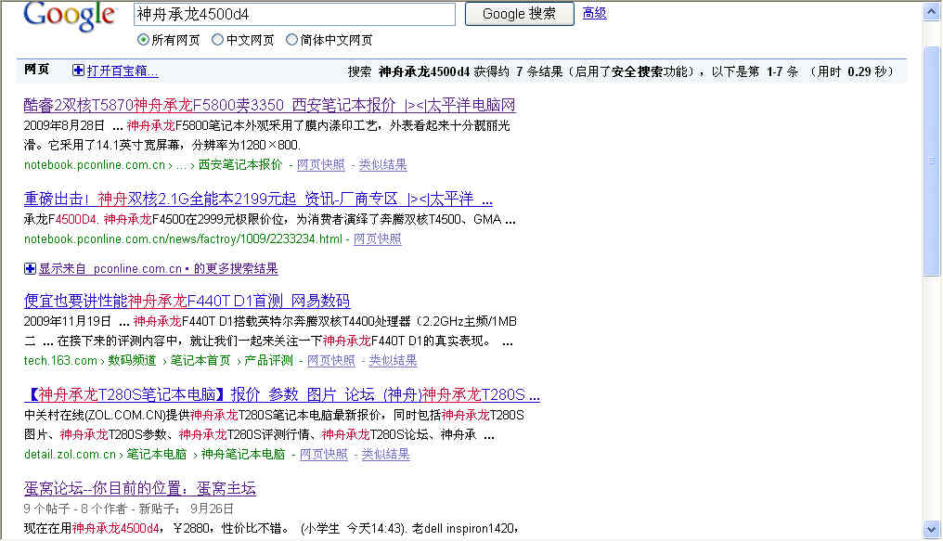Click breadcrumb text 神舟笔记本电脑 under detail.zol.com.cn

(x=243, y=454)
